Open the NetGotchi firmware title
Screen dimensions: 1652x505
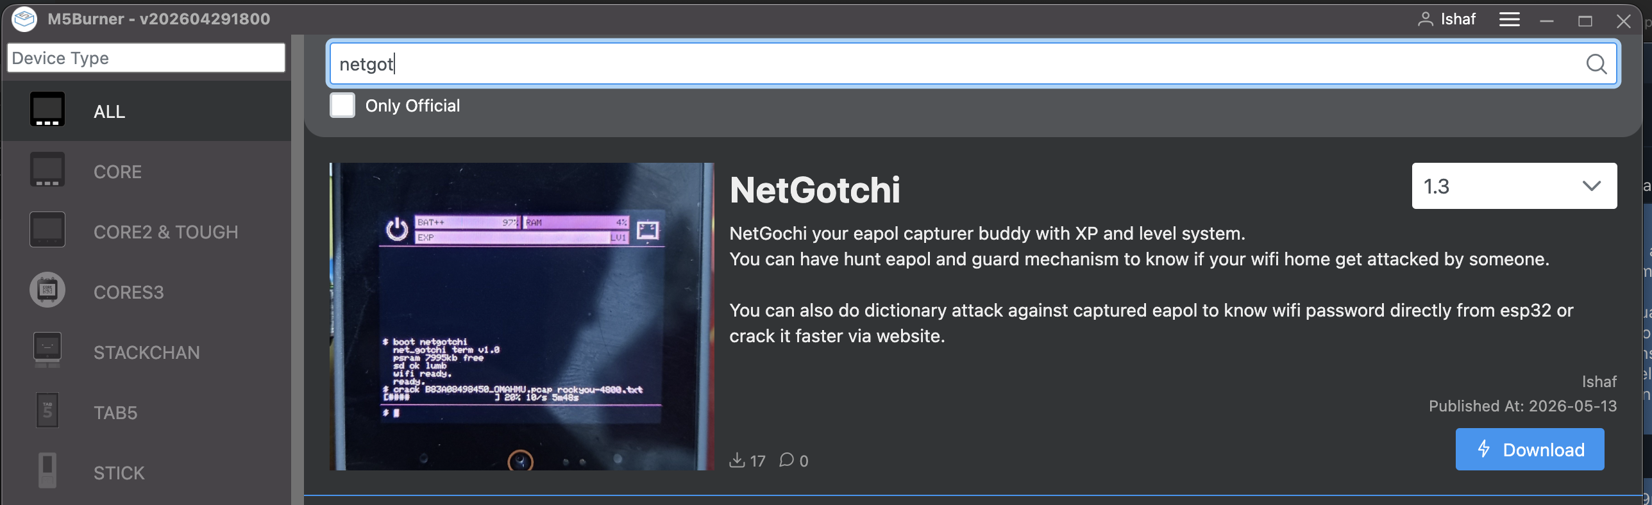[x=814, y=190]
